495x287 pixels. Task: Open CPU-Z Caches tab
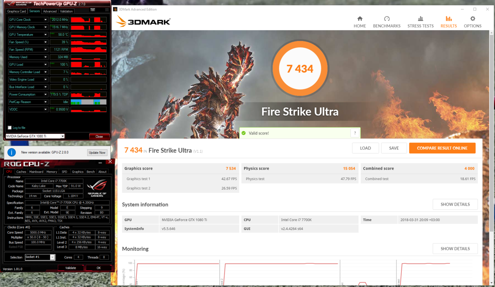click(21, 172)
